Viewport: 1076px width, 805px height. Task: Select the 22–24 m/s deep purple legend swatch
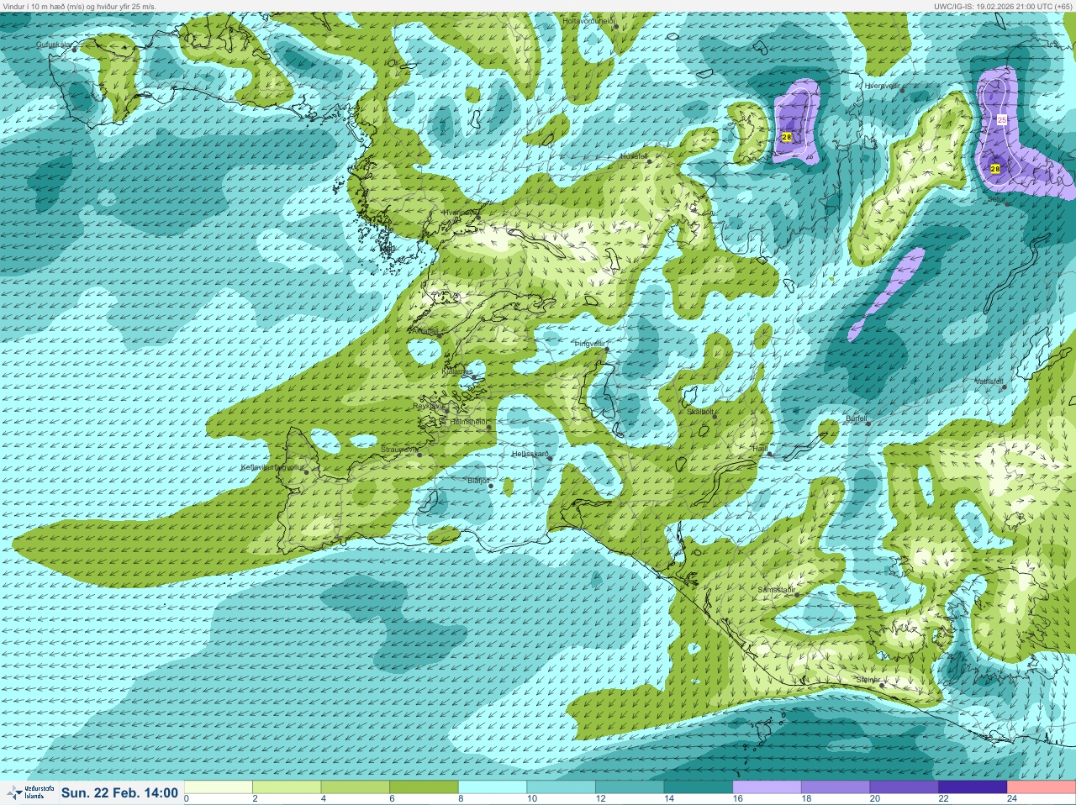pos(973,787)
